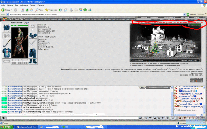
Task: Open the address bar dropdown arrow
Action: (184, 14)
